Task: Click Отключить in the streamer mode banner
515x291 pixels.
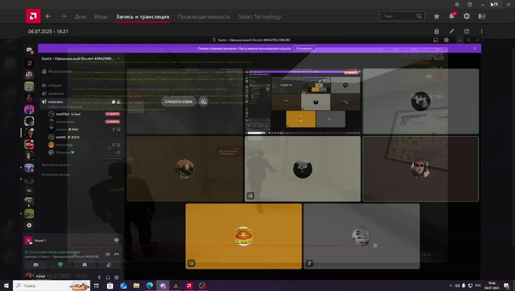Action: coord(304,48)
